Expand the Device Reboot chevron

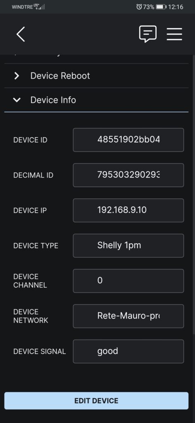(x=17, y=76)
